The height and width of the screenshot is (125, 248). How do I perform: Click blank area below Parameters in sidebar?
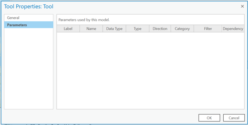28,68
